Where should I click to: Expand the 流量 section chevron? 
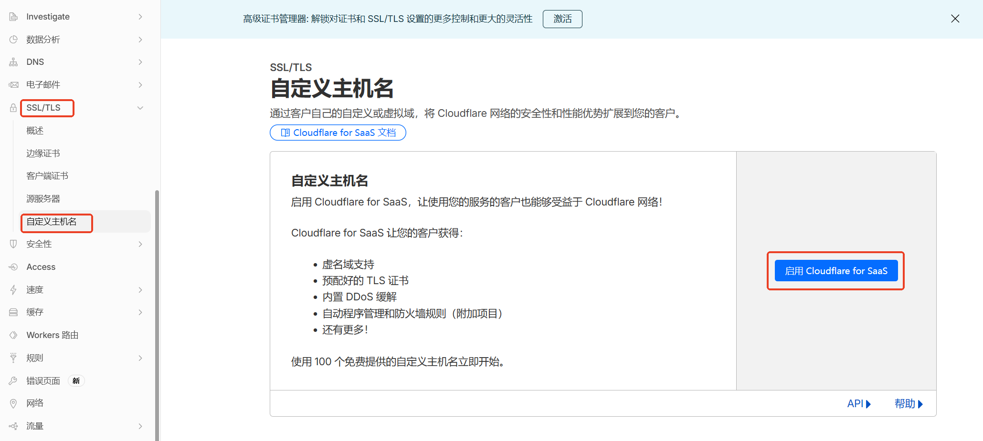tap(140, 426)
